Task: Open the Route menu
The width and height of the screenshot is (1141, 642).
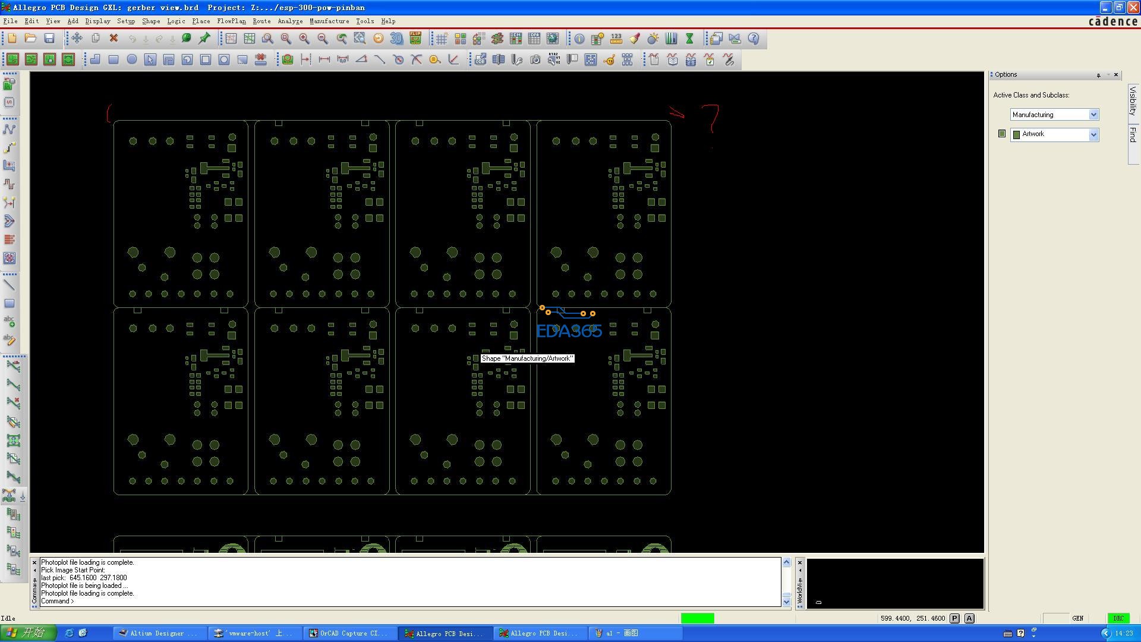Action: [261, 21]
